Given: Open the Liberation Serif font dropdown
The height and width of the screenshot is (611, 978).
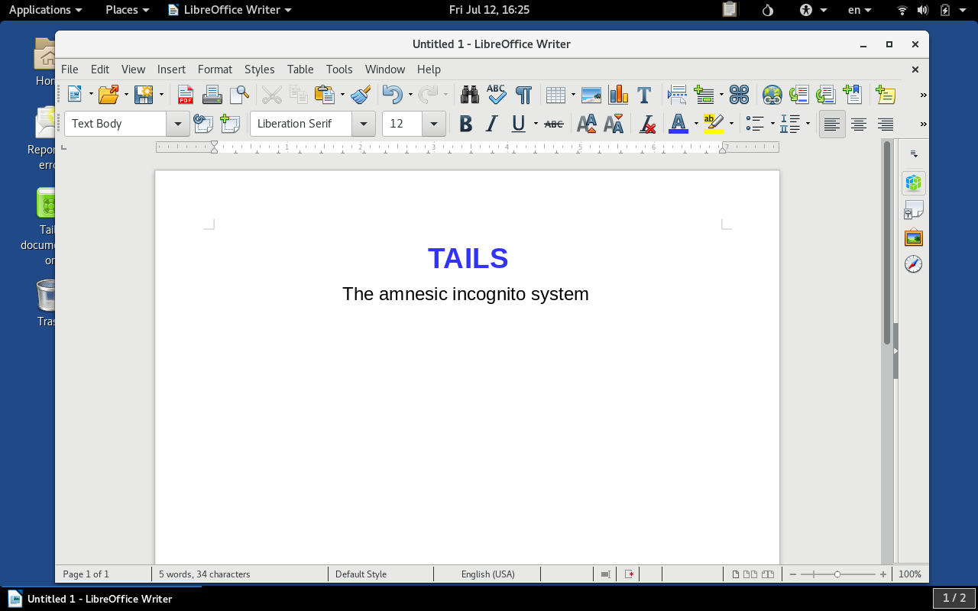Looking at the screenshot, I should (364, 124).
